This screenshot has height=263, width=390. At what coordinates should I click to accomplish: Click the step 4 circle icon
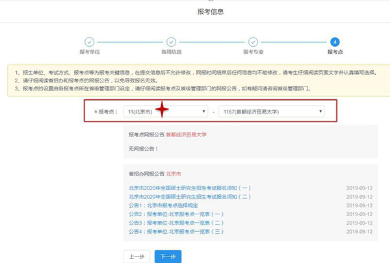[335, 42]
